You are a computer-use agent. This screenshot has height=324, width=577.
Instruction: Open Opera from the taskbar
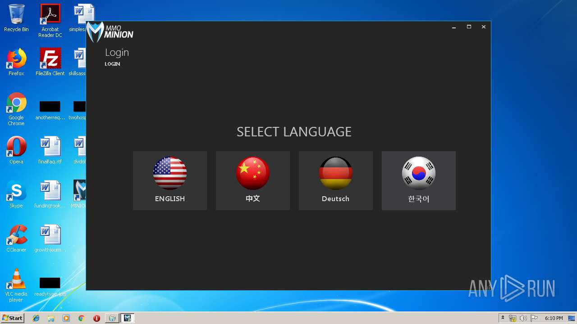(x=96, y=318)
